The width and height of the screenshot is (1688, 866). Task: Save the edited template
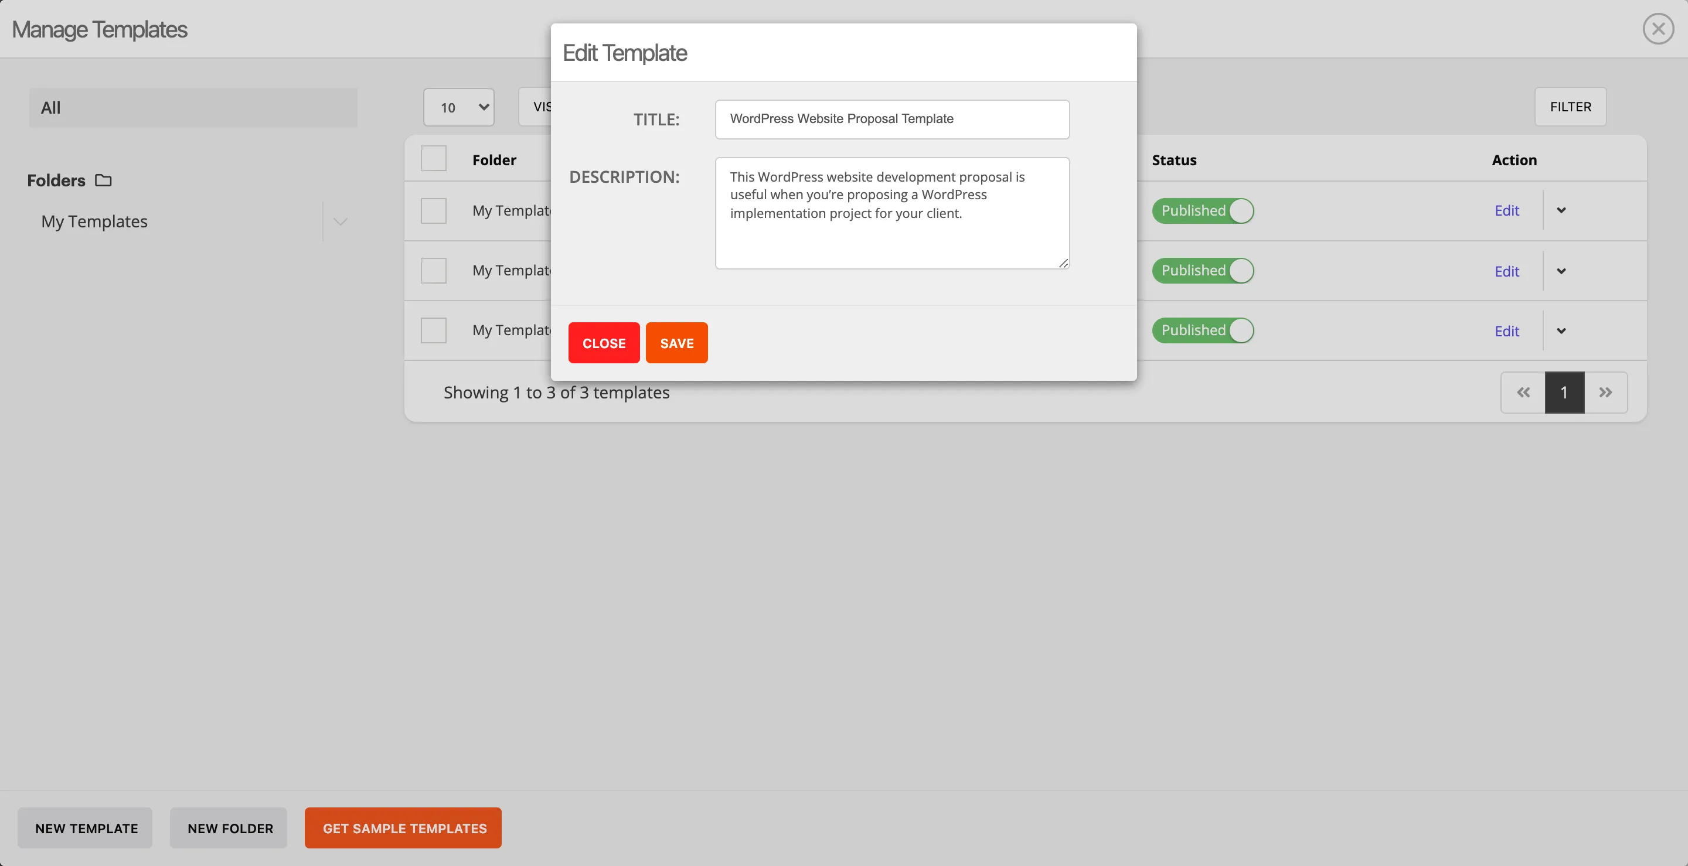(x=676, y=343)
